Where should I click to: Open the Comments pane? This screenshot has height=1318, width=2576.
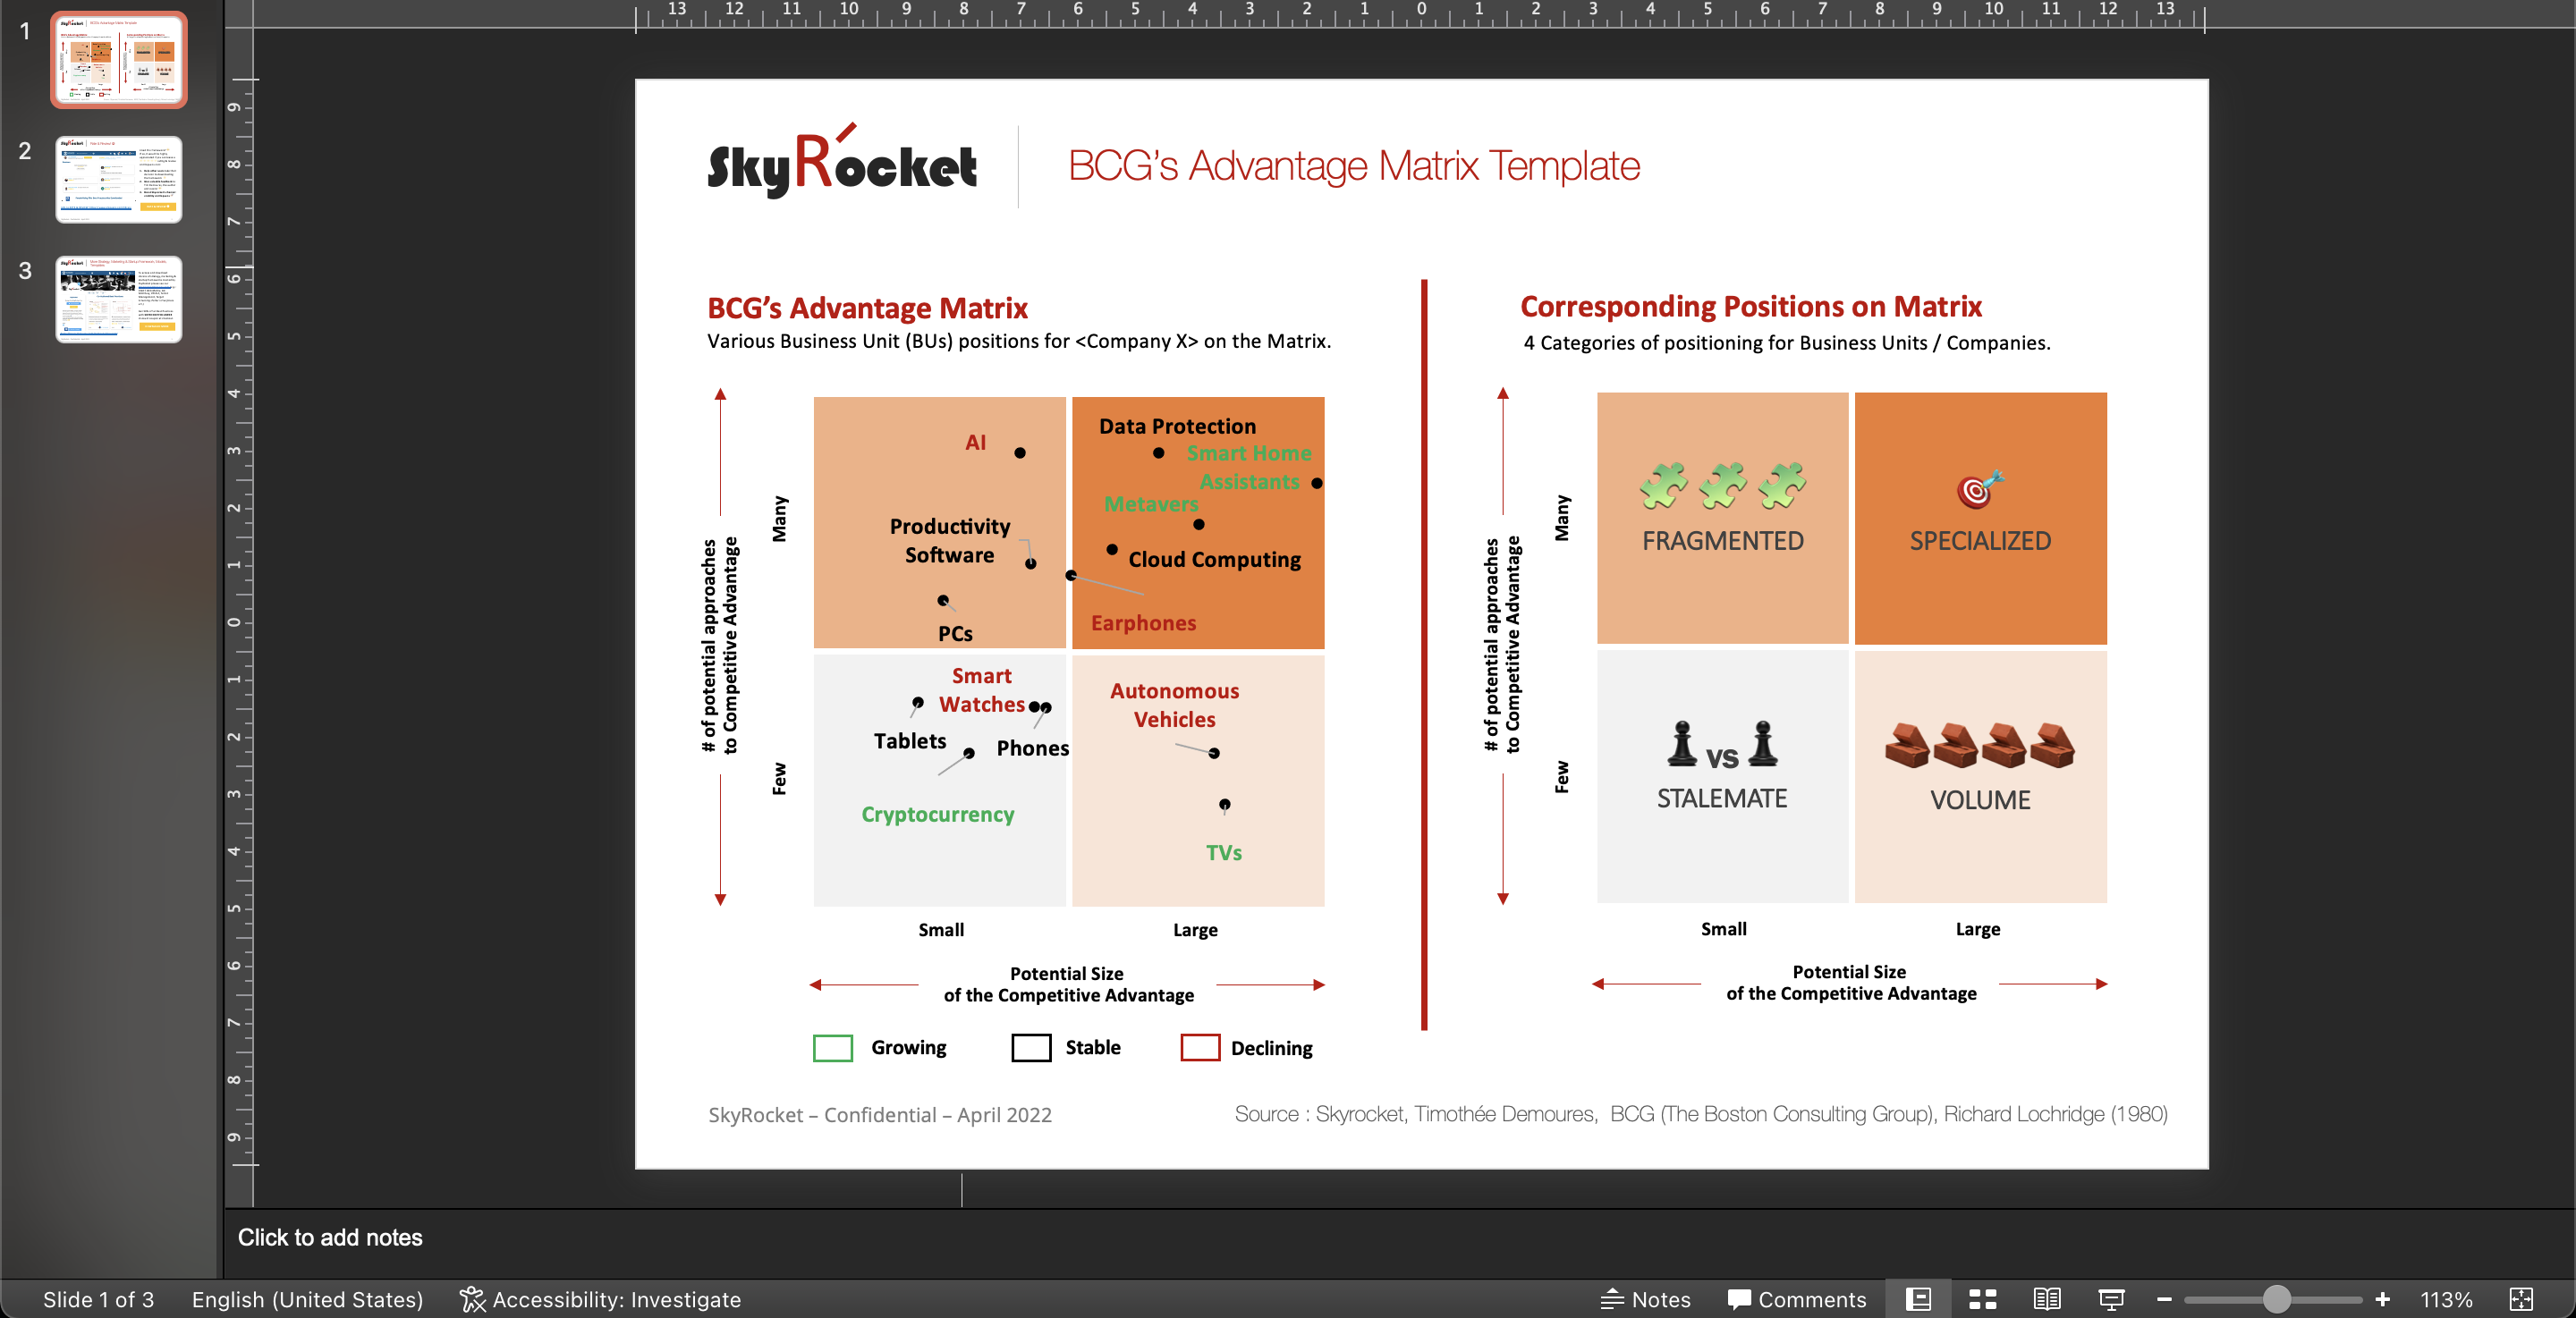pyautogui.click(x=1797, y=1299)
